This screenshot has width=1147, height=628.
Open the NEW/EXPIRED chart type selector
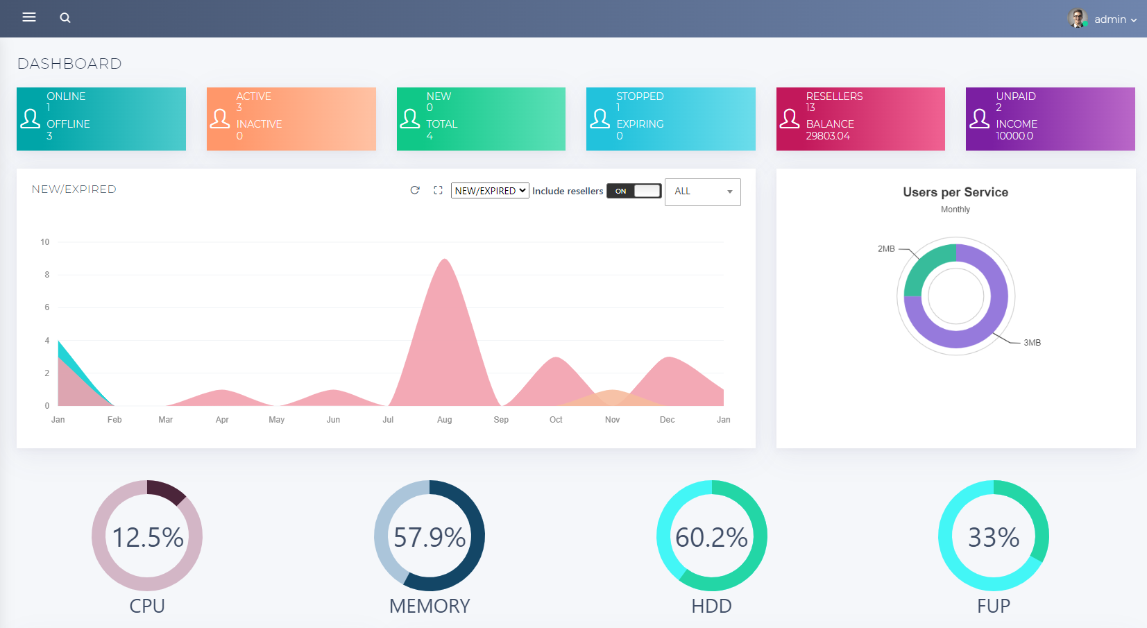click(x=489, y=190)
